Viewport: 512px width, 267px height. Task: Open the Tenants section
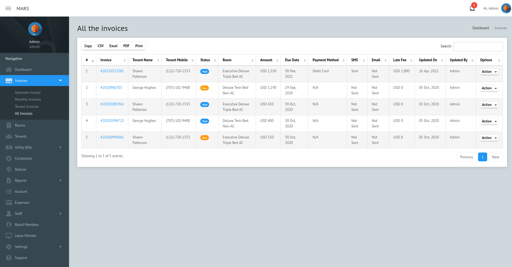pos(9,136)
